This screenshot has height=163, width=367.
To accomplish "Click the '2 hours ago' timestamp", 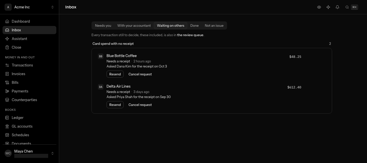I will pos(142,61).
